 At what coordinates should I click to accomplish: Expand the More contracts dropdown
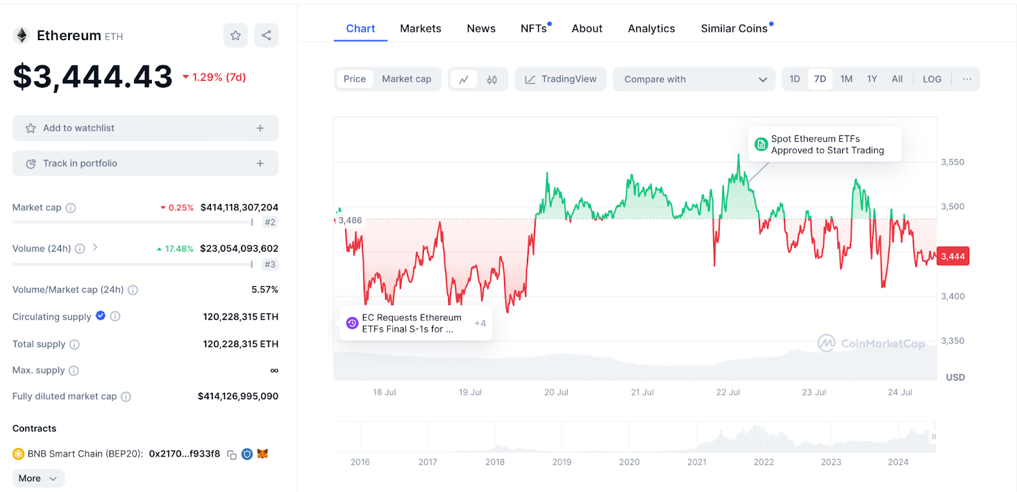coord(38,478)
